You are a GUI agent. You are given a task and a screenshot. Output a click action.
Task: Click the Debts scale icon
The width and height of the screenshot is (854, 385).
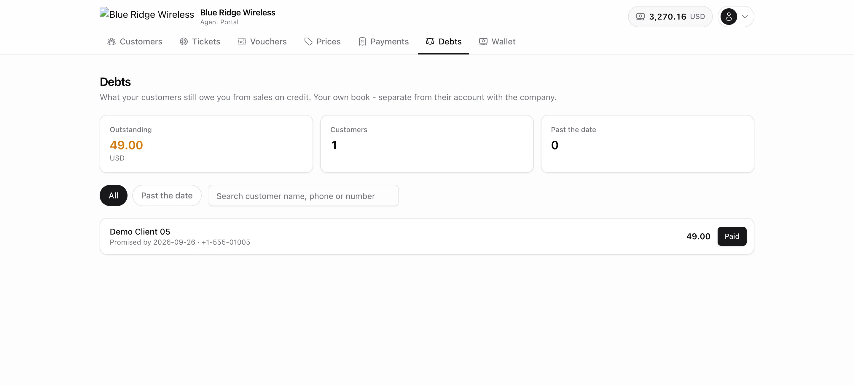[430, 41]
